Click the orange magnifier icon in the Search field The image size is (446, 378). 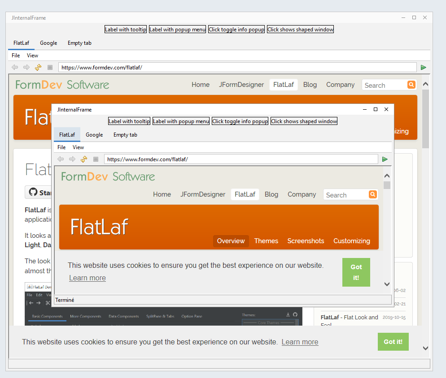point(372,194)
